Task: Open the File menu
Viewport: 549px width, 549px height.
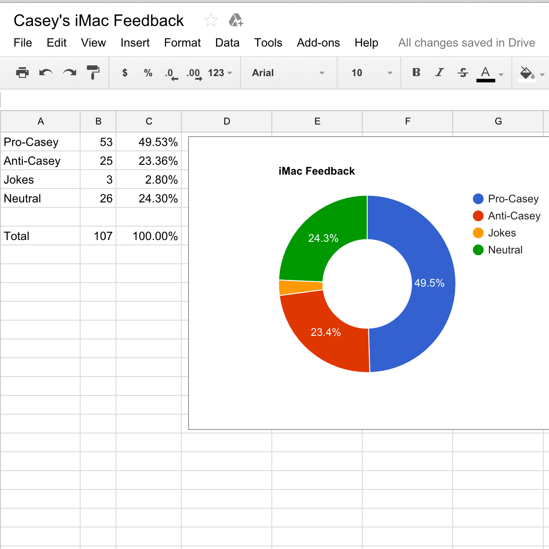Action: [23, 43]
